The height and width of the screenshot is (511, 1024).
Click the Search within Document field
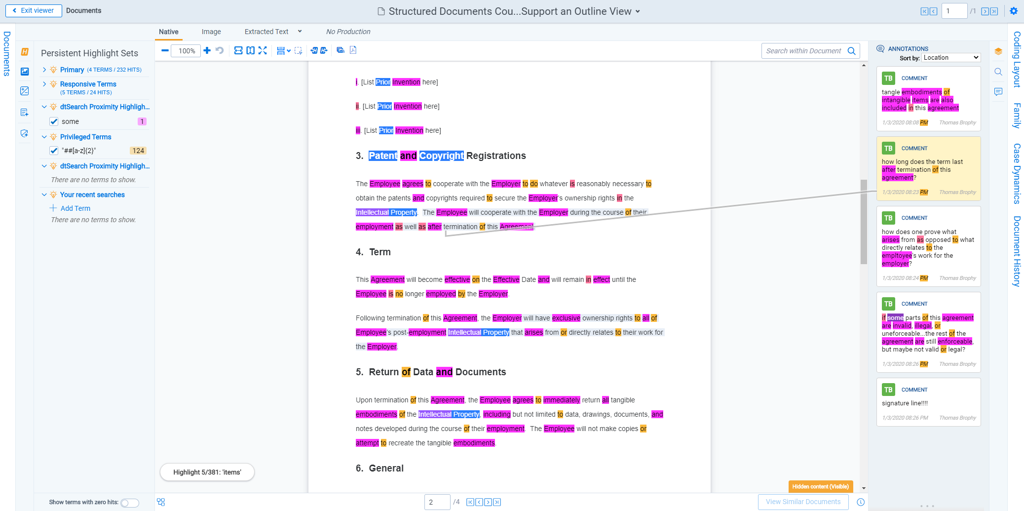[810, 51]
